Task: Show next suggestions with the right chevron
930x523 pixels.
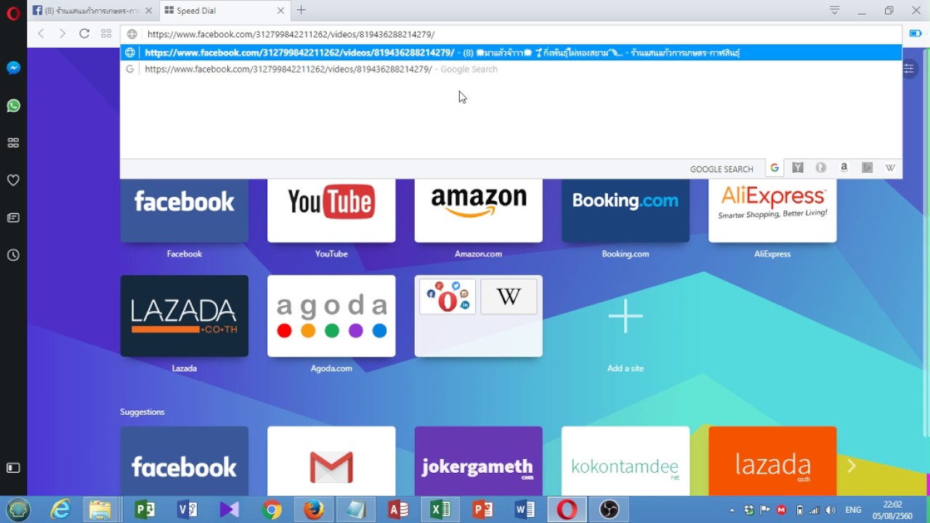Action: pyautogui.click(x=852, y=466)
